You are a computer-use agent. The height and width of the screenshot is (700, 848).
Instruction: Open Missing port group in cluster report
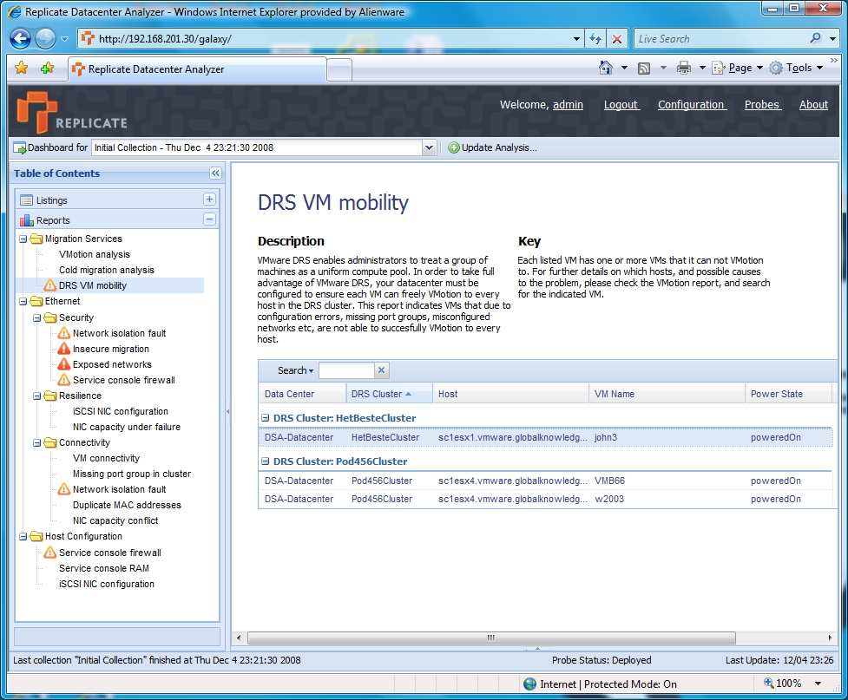point(132,474)
